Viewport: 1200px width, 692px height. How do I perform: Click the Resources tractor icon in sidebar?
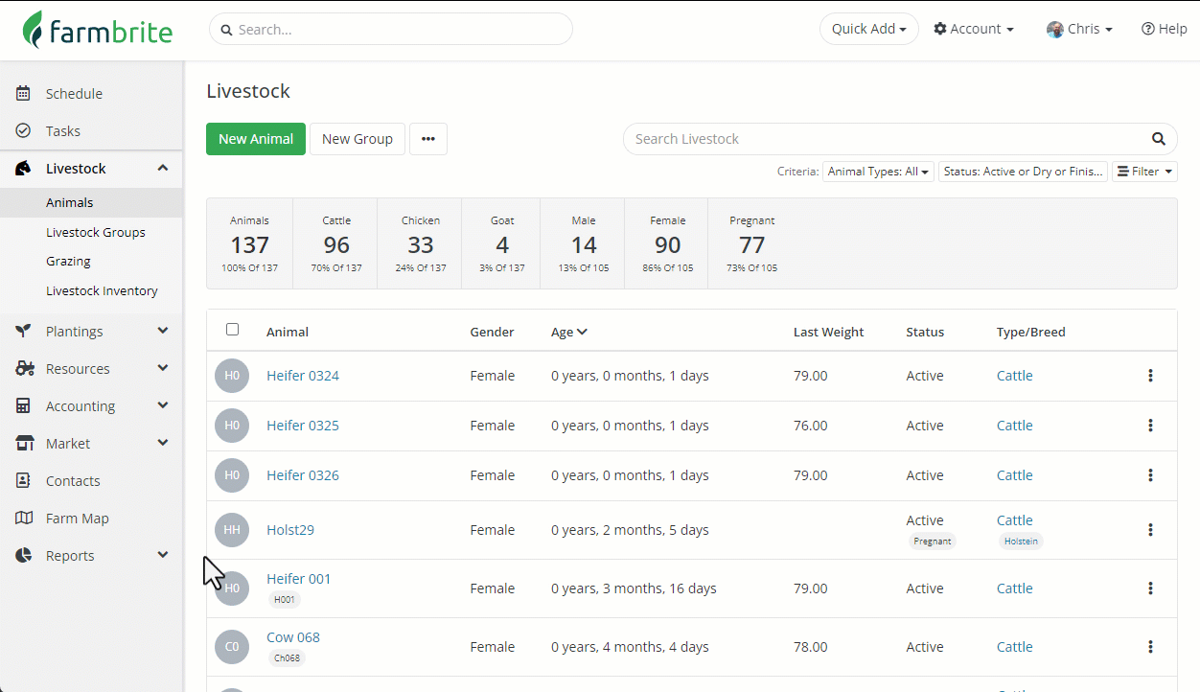click(24, 369)
